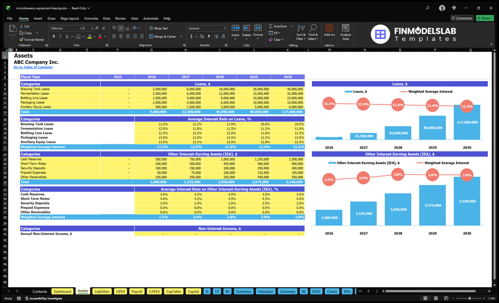Click the Accessibility: Investigate status
The height and width of the screenshot is (303, 499).
point(43,298)
